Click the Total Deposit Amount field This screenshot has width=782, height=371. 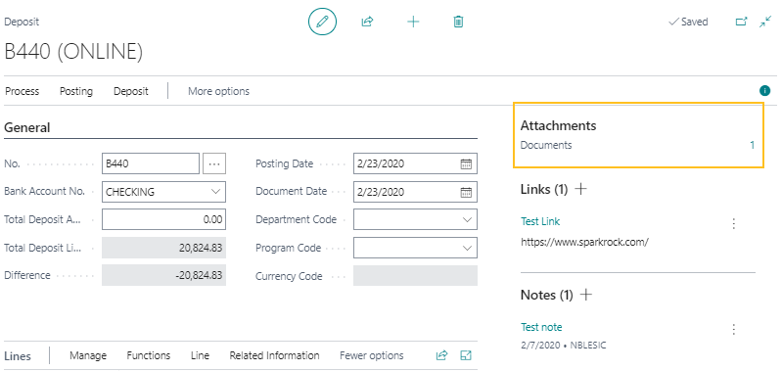(x=163, y=219)
